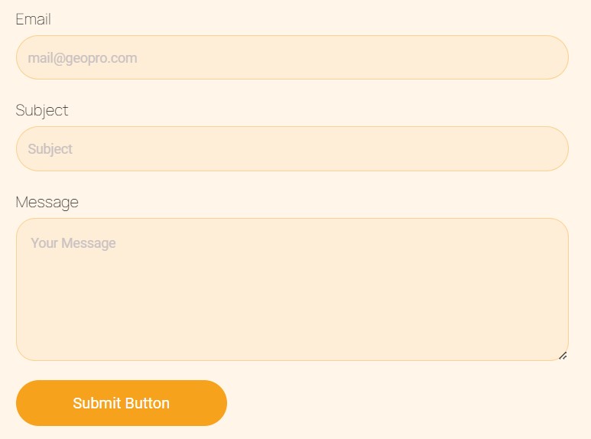Click the Subject field label
The image size is (591, 439).
pos(42,110)
